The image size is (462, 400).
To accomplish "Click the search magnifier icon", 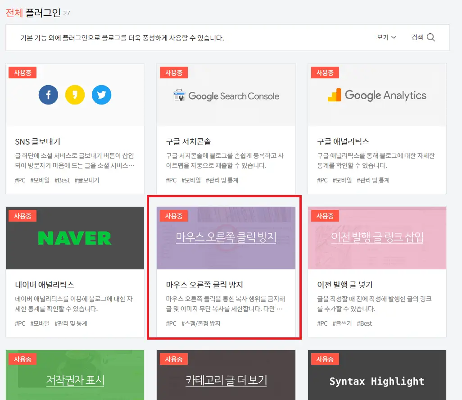I will tap(431, 37).
